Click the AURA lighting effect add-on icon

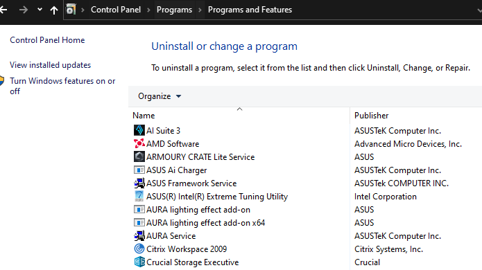tap(139, 210)
